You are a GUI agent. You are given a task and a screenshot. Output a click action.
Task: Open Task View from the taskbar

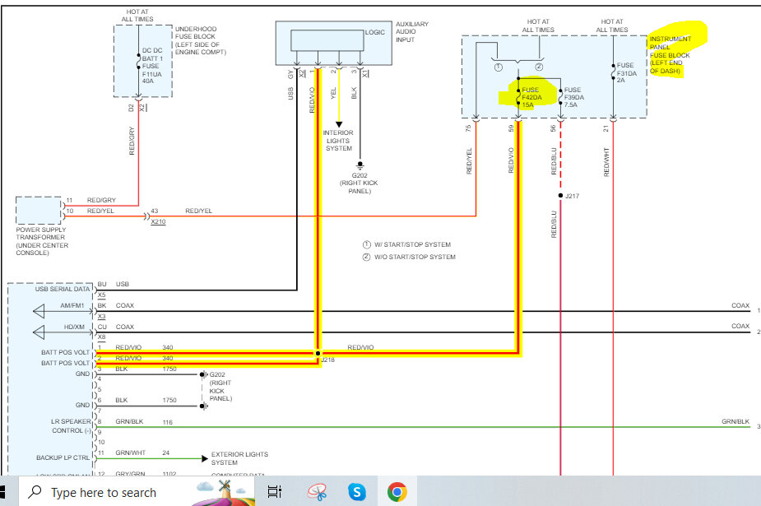(274, 492)
